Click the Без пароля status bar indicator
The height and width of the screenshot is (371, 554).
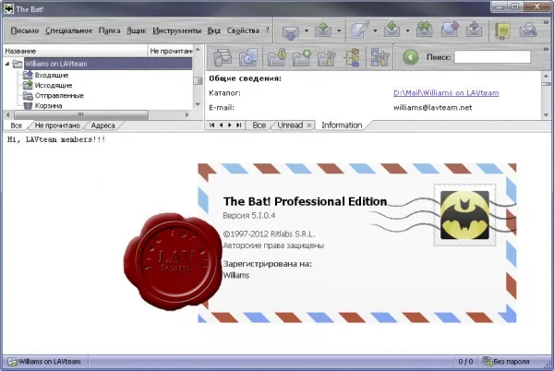click(x=506, y=362)
